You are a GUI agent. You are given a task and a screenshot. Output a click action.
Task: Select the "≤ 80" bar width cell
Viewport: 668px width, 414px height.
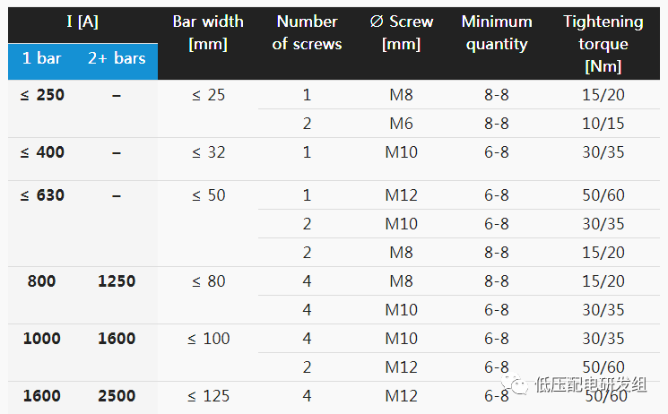[208, 281]
